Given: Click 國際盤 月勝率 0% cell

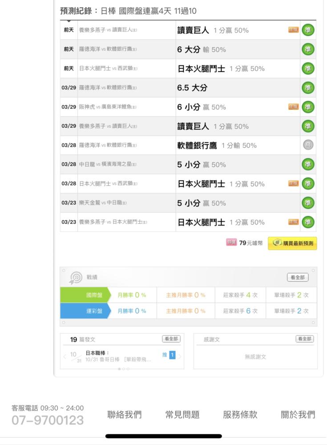Looking at the screenshot, I should pos(132,295).
